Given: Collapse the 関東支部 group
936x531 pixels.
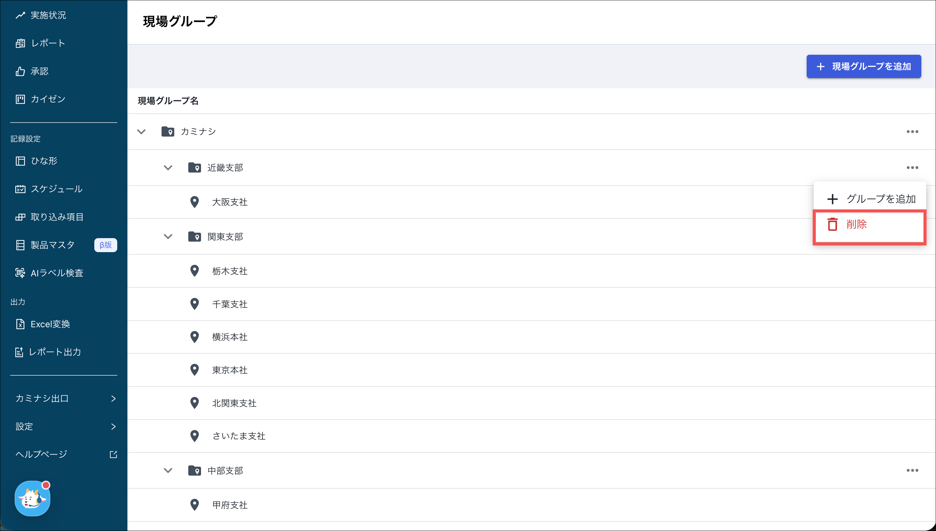Looking at the screenshot, I should point(168,237).
